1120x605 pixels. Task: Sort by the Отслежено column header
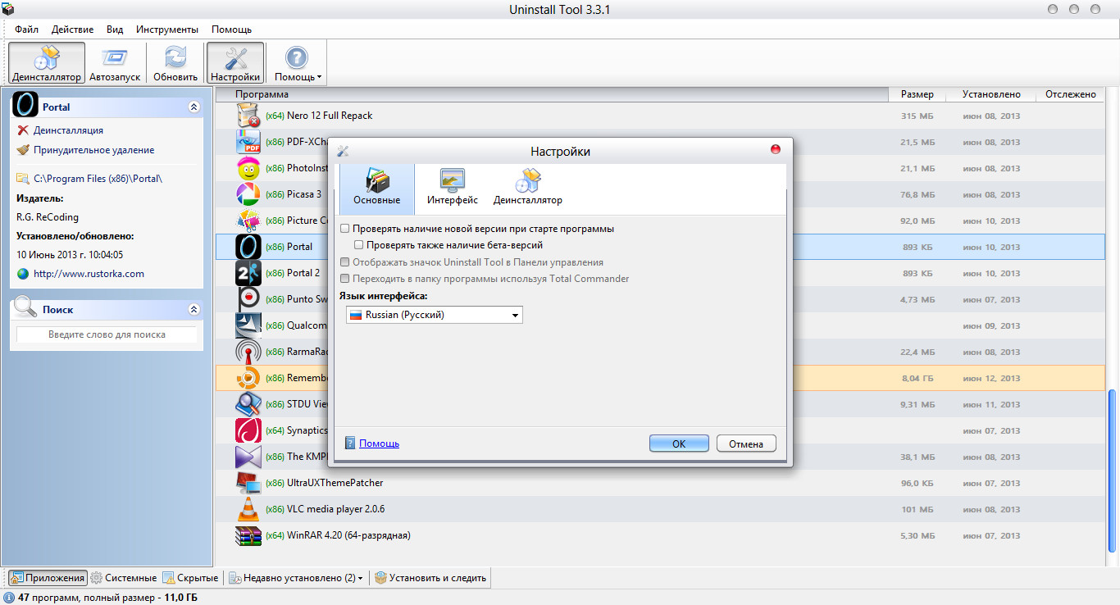1070,94
